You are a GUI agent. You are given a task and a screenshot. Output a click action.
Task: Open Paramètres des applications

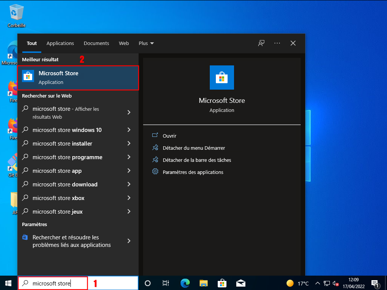pos(193,172)
